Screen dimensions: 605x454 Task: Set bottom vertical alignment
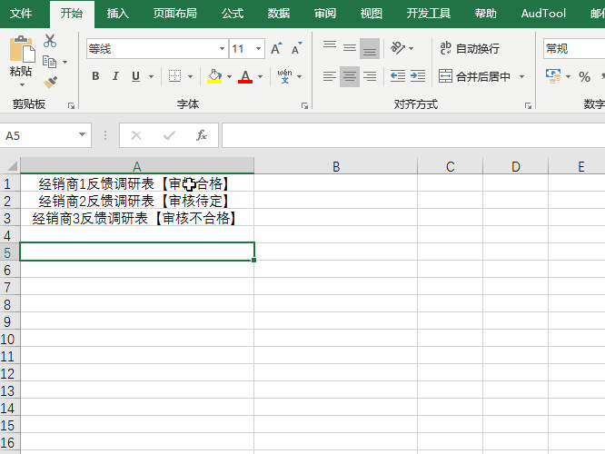pyautogui.click(x=370, y=48)
